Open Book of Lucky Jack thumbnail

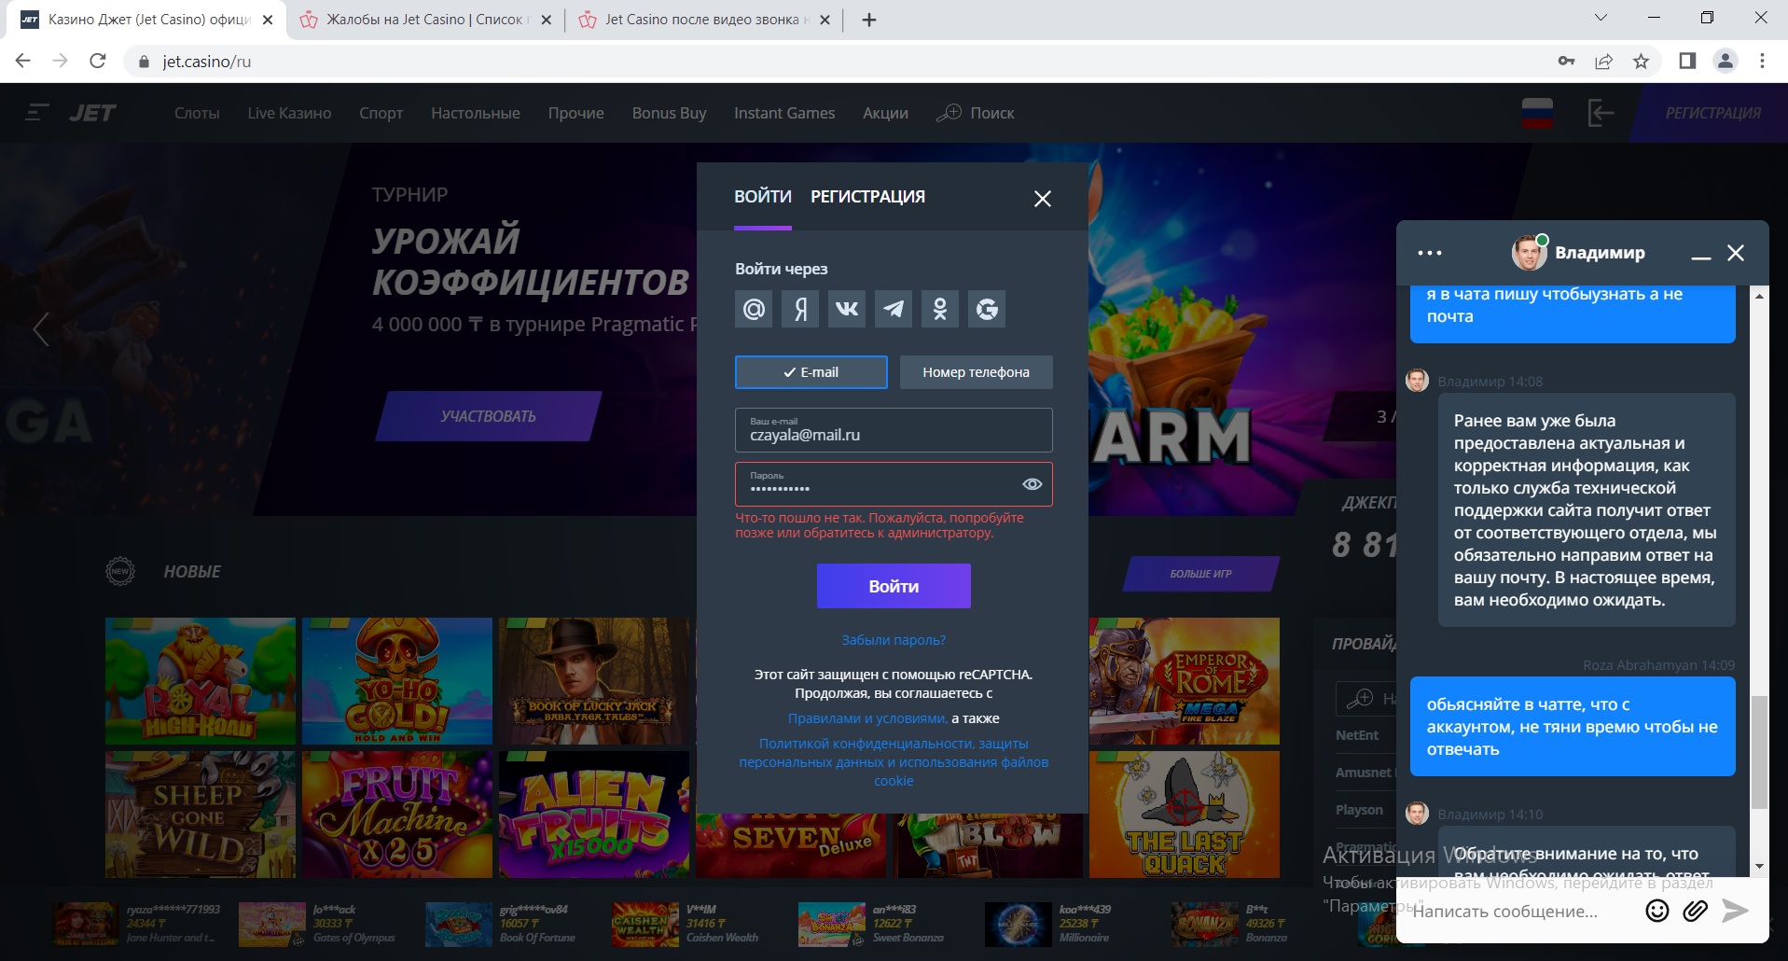[594, 681]
